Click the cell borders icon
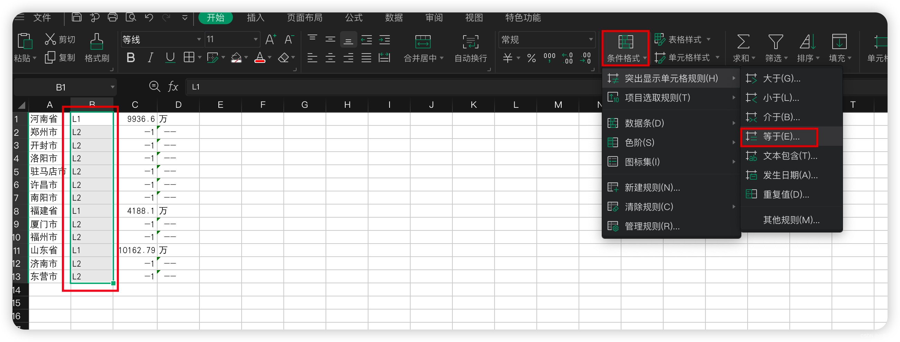900x342 pixels. [189, 58]
